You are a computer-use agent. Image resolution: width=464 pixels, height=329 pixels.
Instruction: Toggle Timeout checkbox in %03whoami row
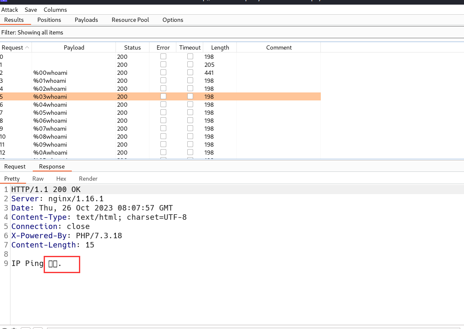[190, 96]
